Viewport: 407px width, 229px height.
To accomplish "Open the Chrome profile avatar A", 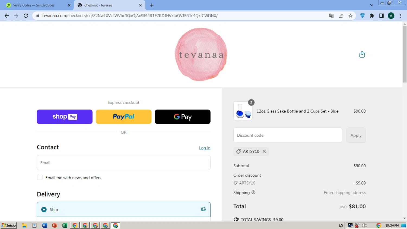I will tap(391, 16).
